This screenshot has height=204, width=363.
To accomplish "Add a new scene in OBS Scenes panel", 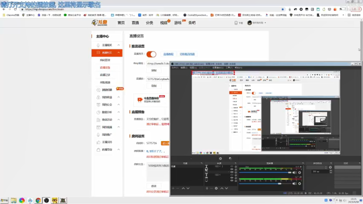I will pos(173,188).
